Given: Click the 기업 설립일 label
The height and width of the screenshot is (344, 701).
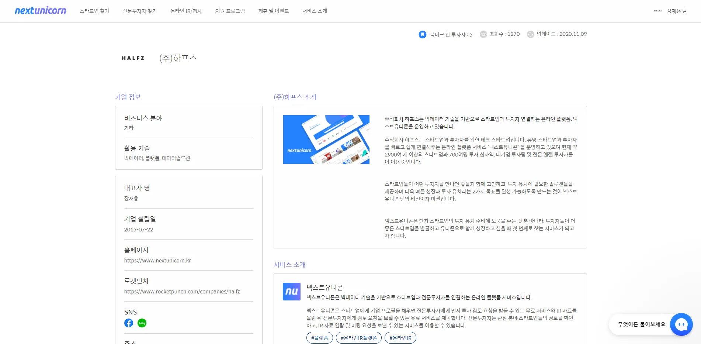Looking at the screenshot, I should (x=140, y=219).
